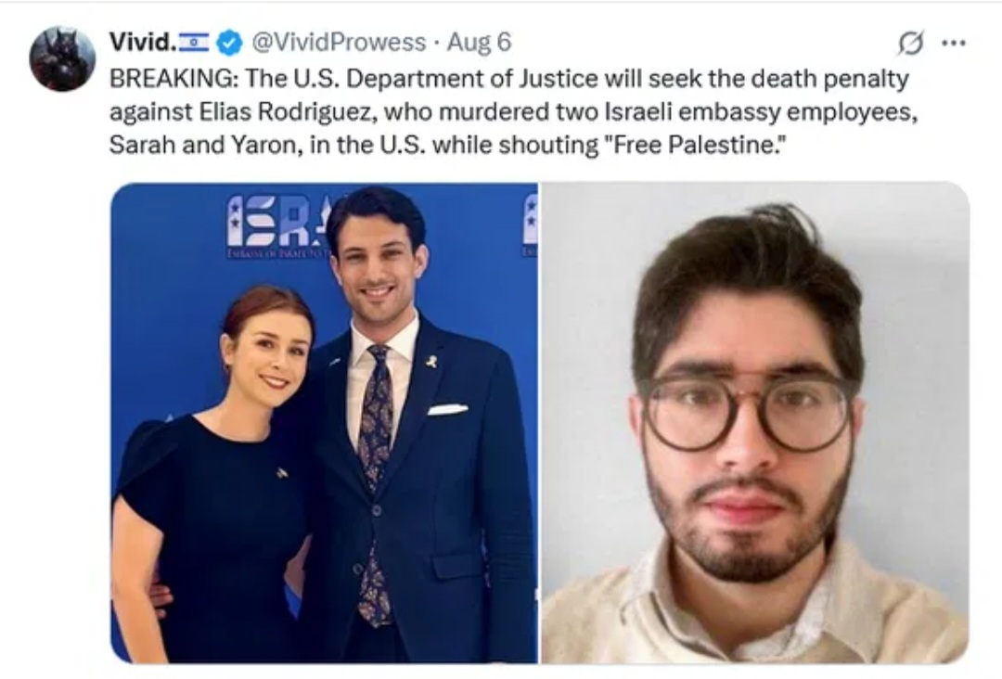
Task: Open the three-dot more options menu
Action: coord(954,43)
